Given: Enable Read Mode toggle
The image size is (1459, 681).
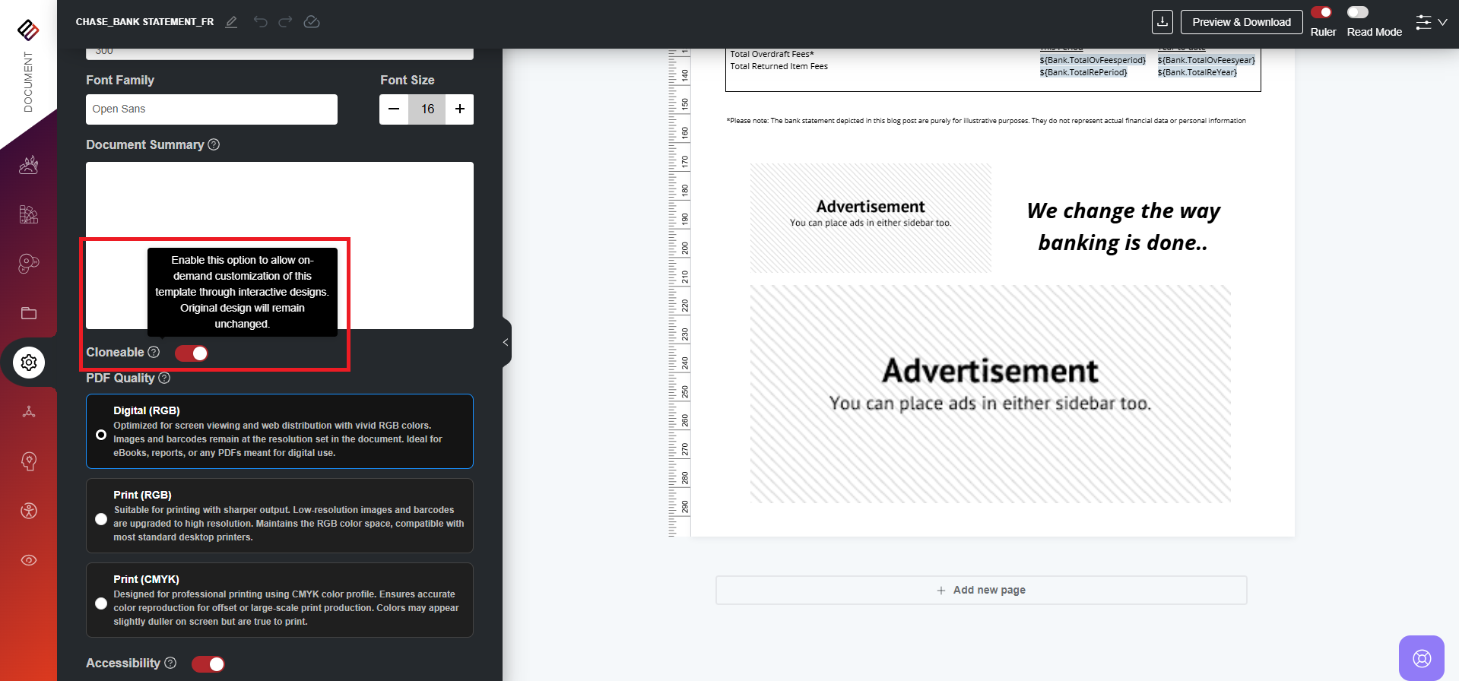Looking at the screenshot, I should click(x=1357, y=12).
